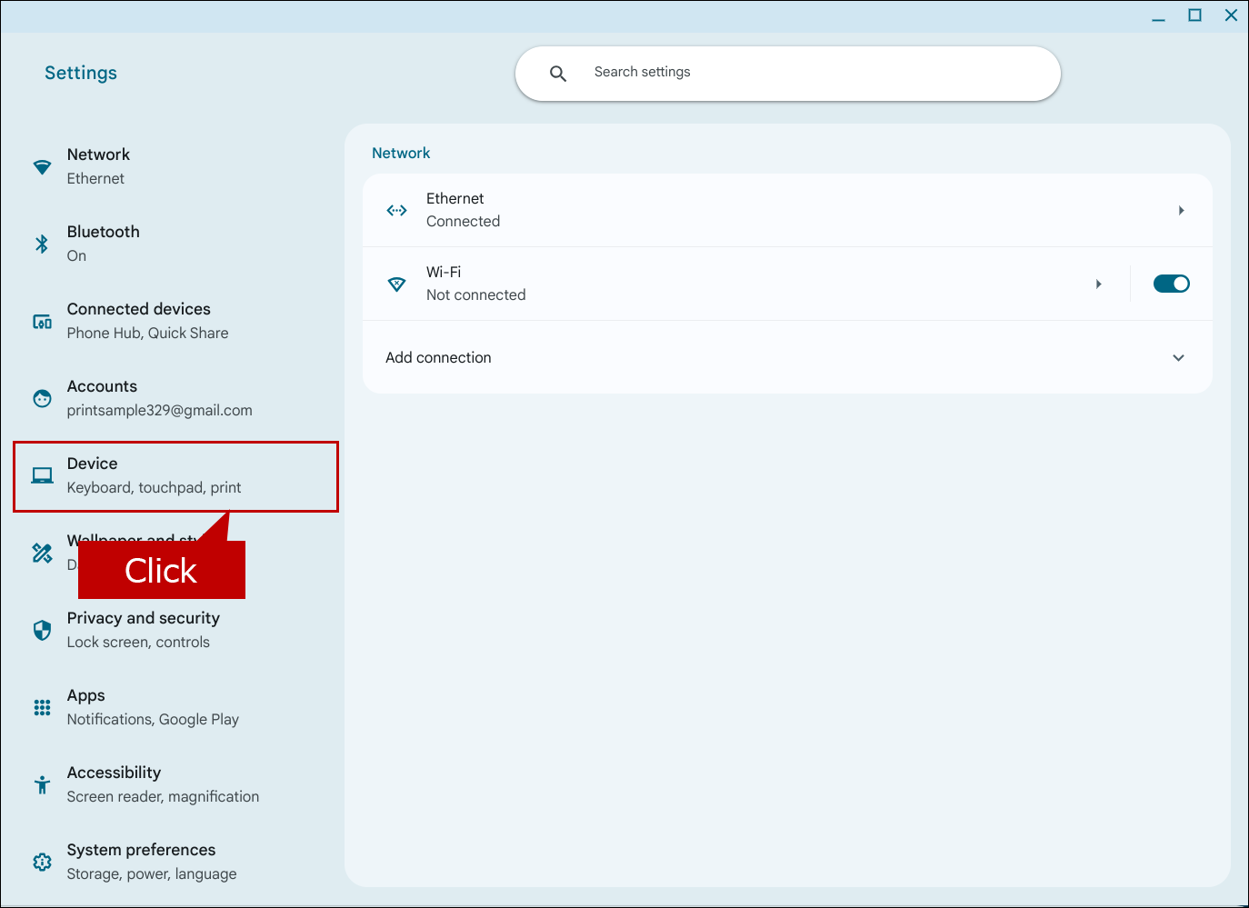Click the Privacy and security shield icon
This screenshot has width=1249, height=908.
click(42, 630)
